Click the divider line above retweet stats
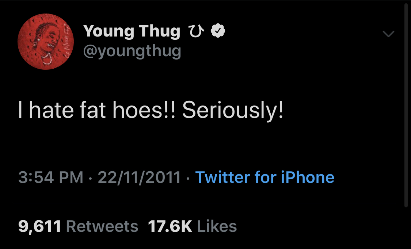Image resolution: width=411 pixels, height=249 pixels. (x=205, y=202)
